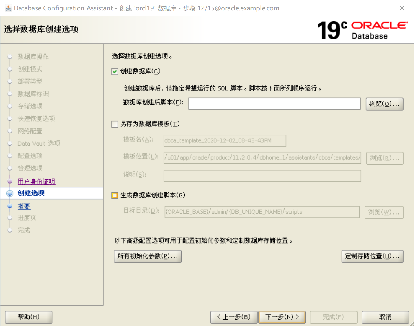
Task: Open 所有初始化参数(P)... dialog
Action: pos(148,256)
